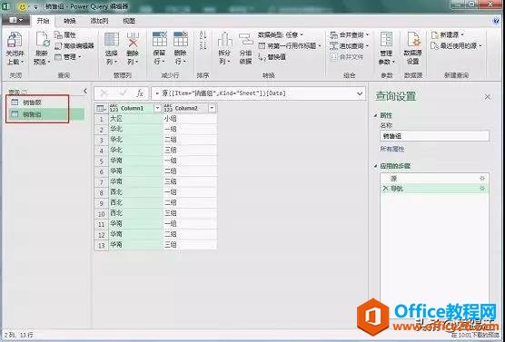Click the 分组依据 group by button

pyautogui.click(x=245, y=48)
